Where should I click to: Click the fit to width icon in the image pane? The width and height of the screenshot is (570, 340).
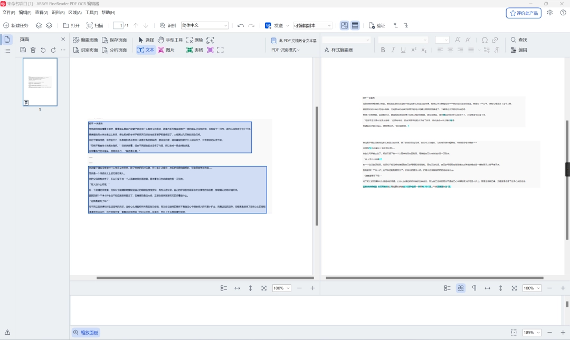pyautogui.click(x=237, y=288)
